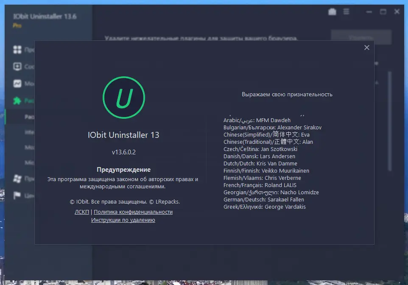408x285 pixels.
Task: Click the toolbox icon in title bar
Action: (x=332, y=12)
